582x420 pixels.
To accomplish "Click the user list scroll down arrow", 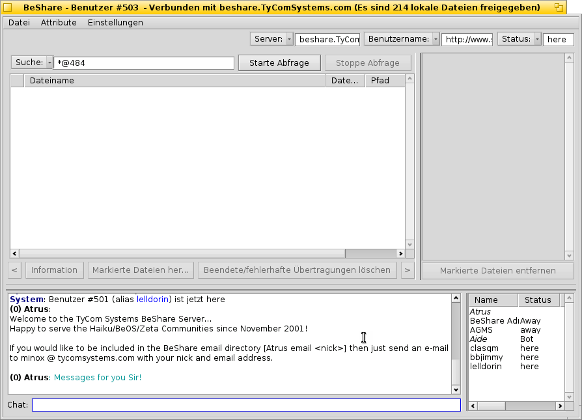I will (x=569, y=397).
